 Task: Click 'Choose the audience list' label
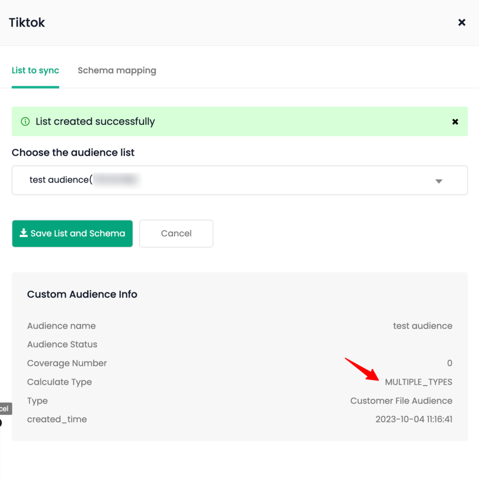coord(73,152)
